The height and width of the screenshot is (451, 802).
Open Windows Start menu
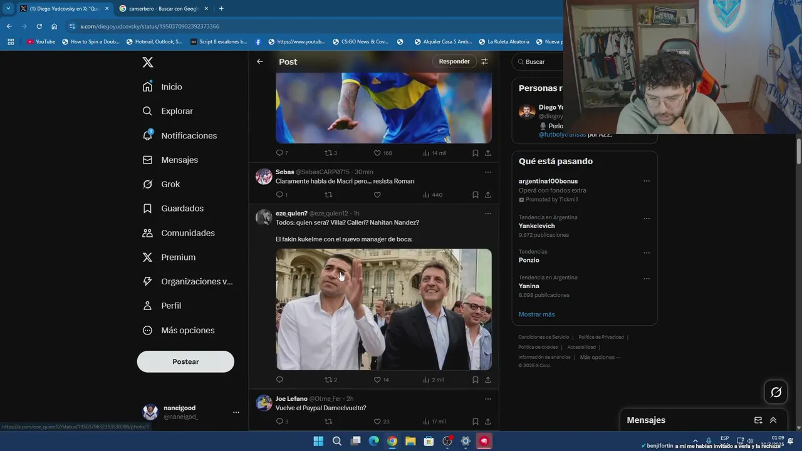coord(318,441)
